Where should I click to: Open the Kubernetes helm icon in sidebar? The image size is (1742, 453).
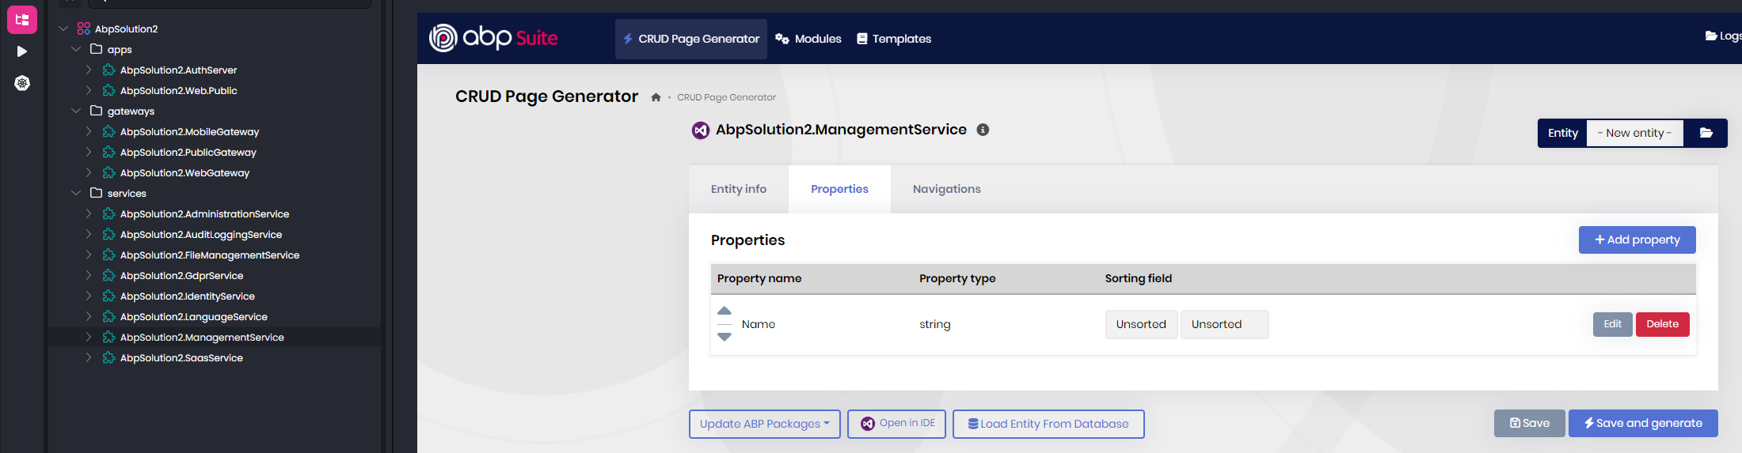coord(22,83)
